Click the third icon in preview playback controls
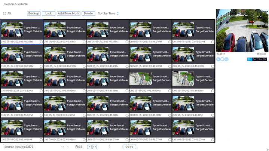 coord(226,59)
